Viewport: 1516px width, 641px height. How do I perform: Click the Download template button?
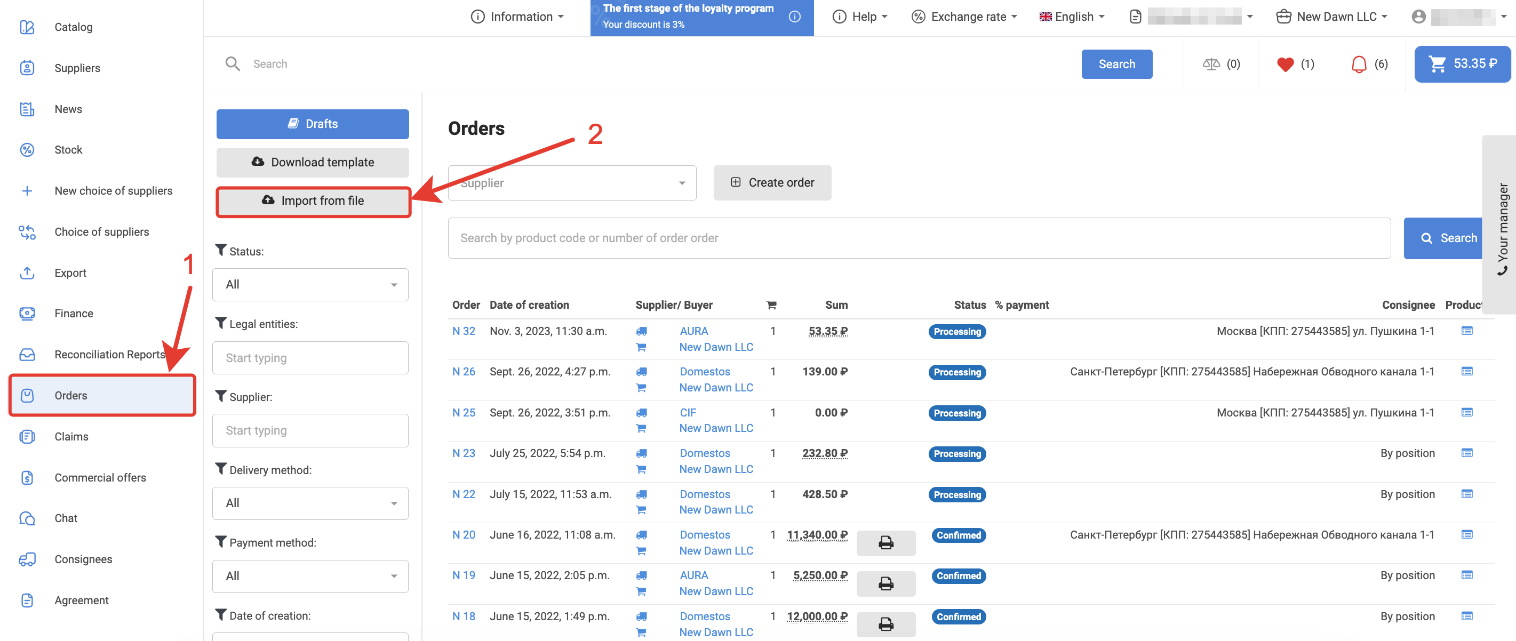(x=313, y=163)
